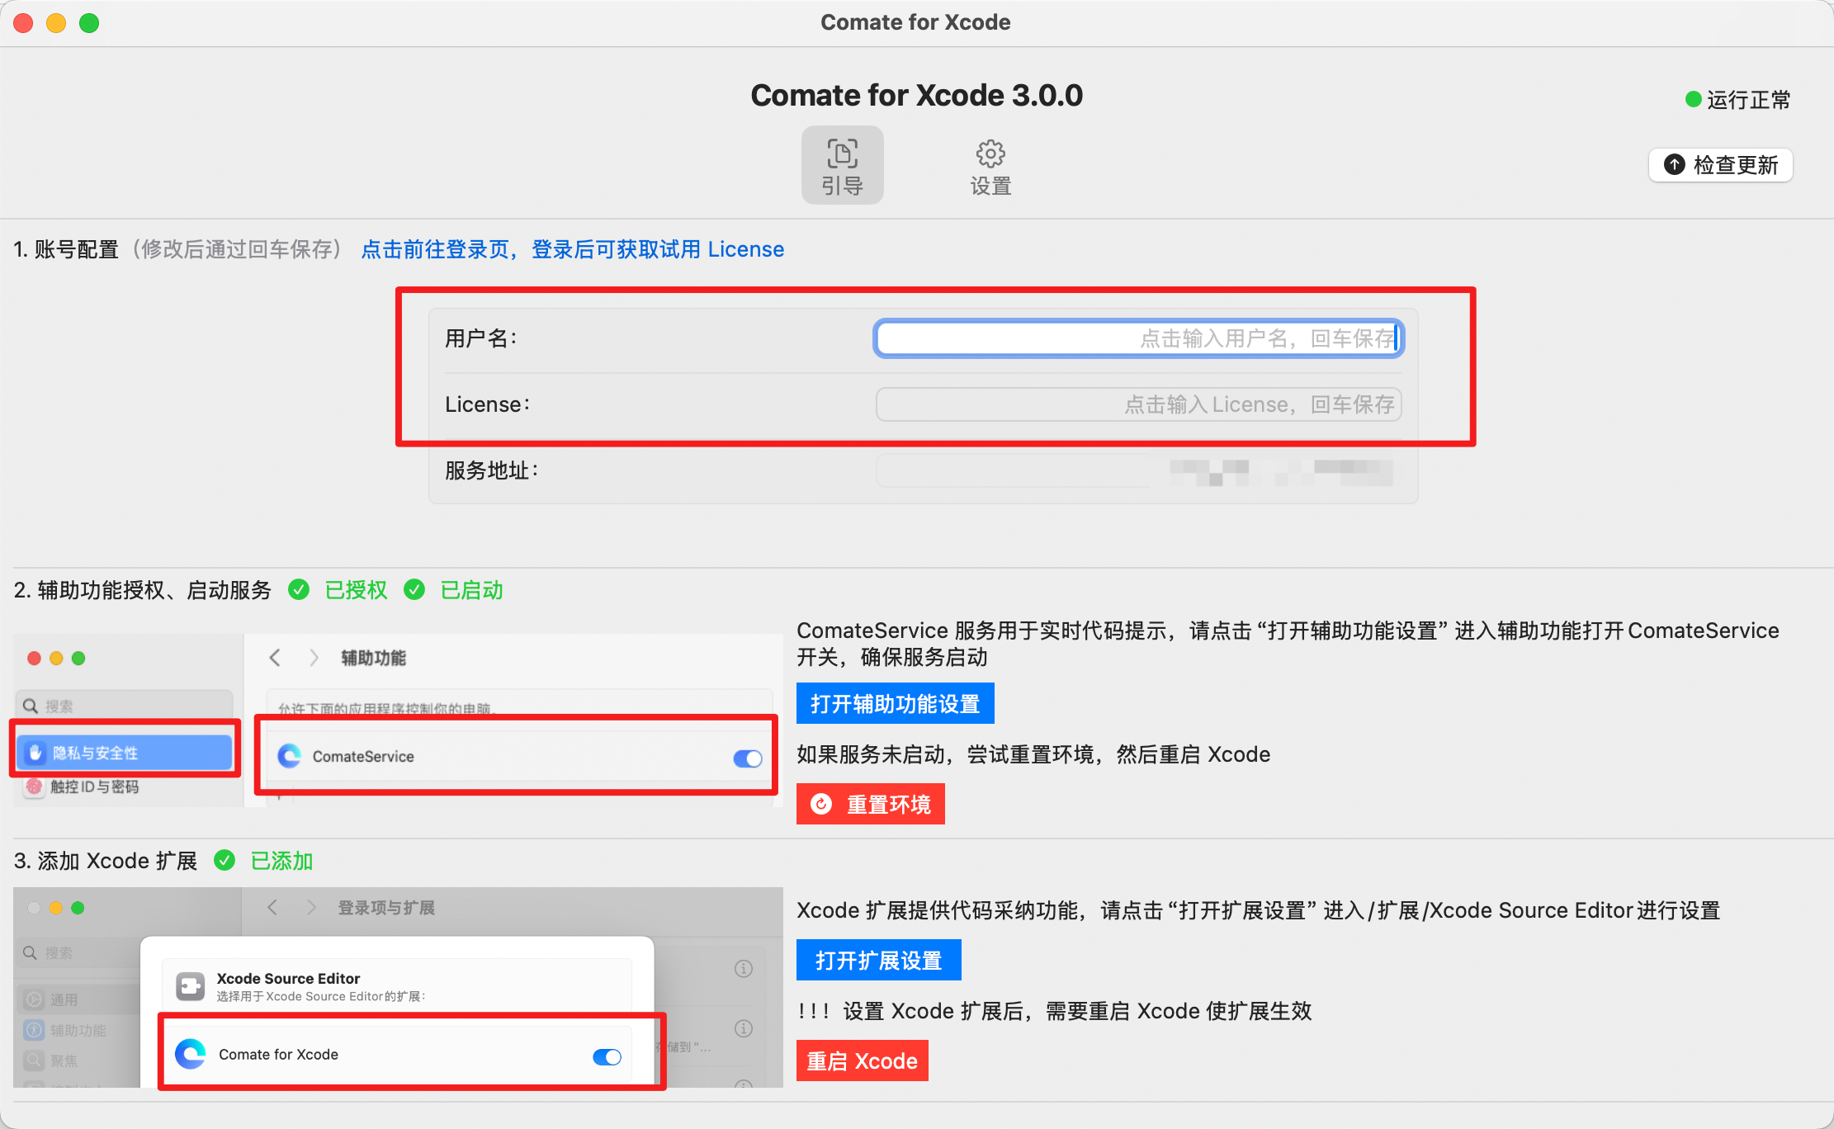This screenshot has height=1129, width=1834.
Task: Click the back chevron beside 登录项与扩展
Action: [x=272, y=908]
